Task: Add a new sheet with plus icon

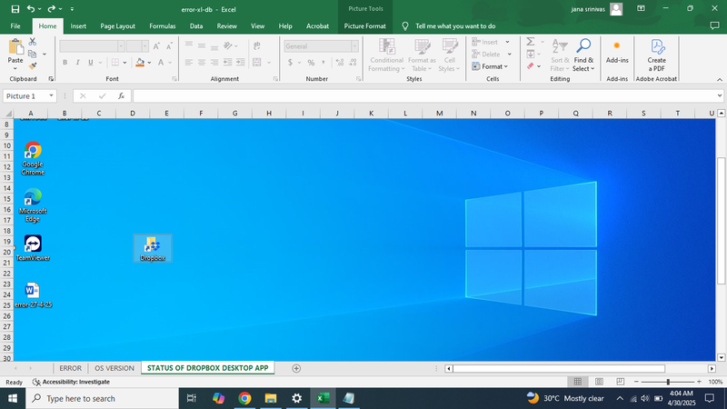Action: pyautogui.click(x=296, y=368)
